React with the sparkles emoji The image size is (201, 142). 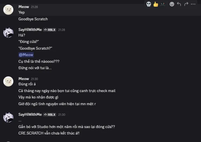[x=163, y=4]
